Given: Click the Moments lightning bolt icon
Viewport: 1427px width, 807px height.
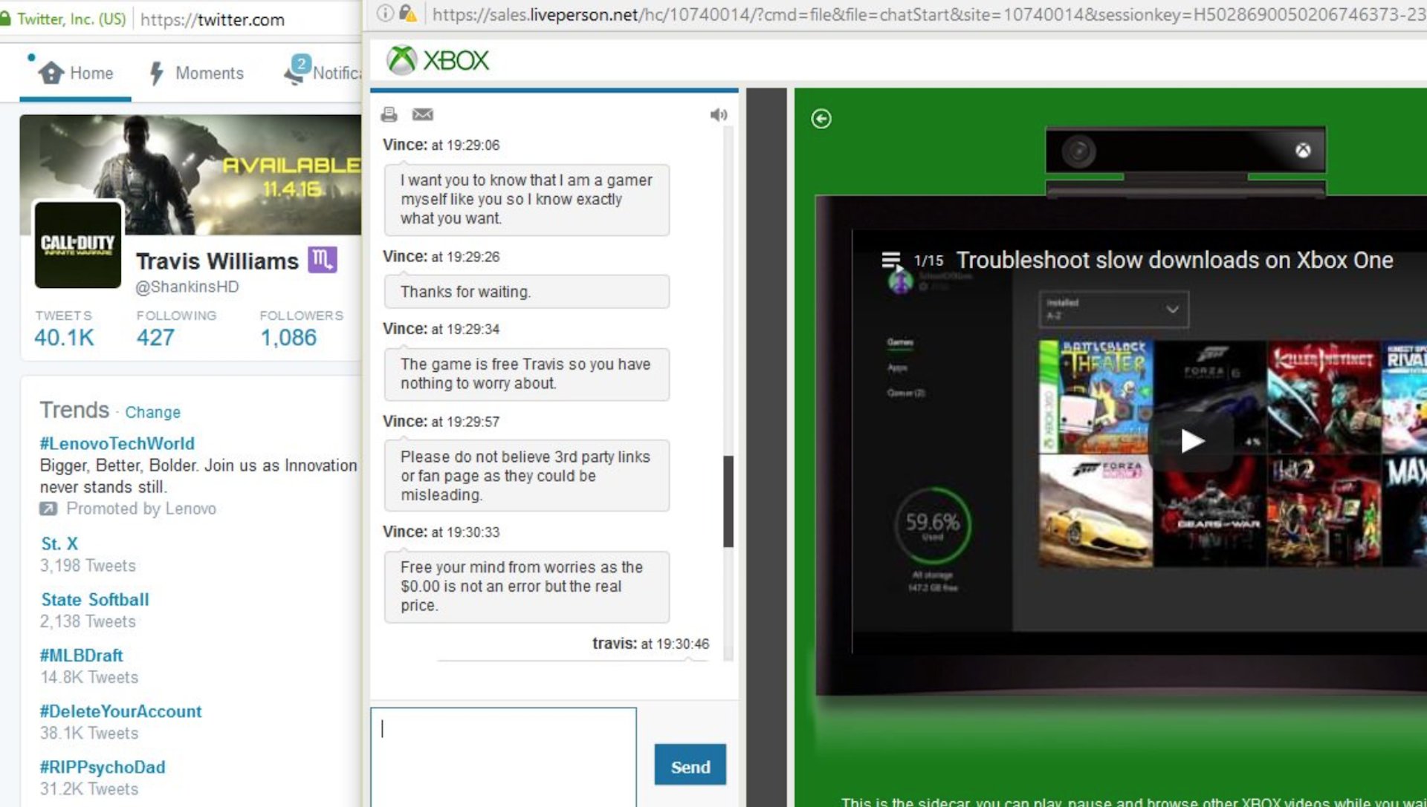Looking at the screenshot, I should point(156,73).
